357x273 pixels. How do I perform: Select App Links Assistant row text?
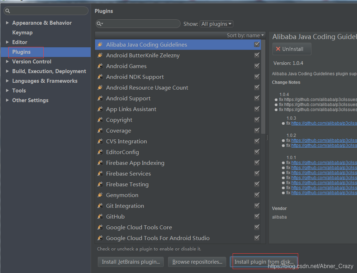(131, 109)
